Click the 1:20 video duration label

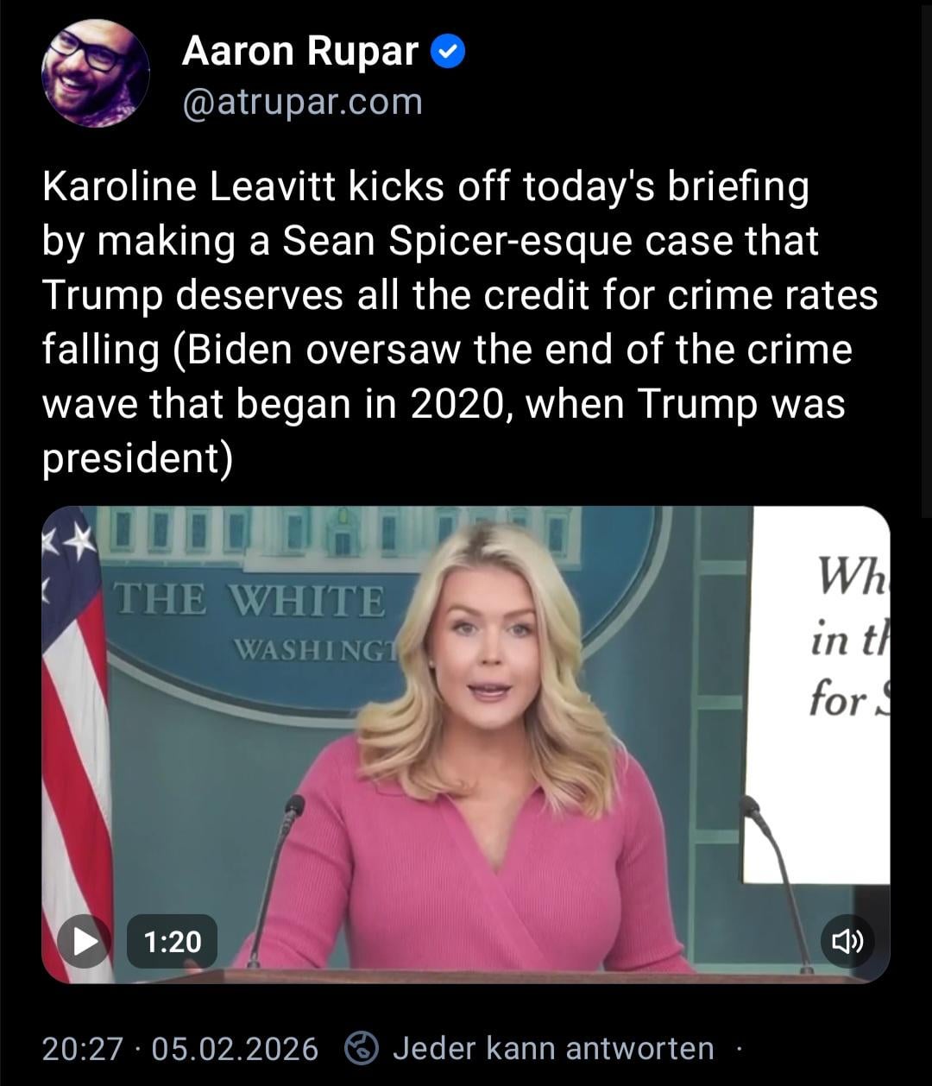pyautogui.click(x=172, y=941)
